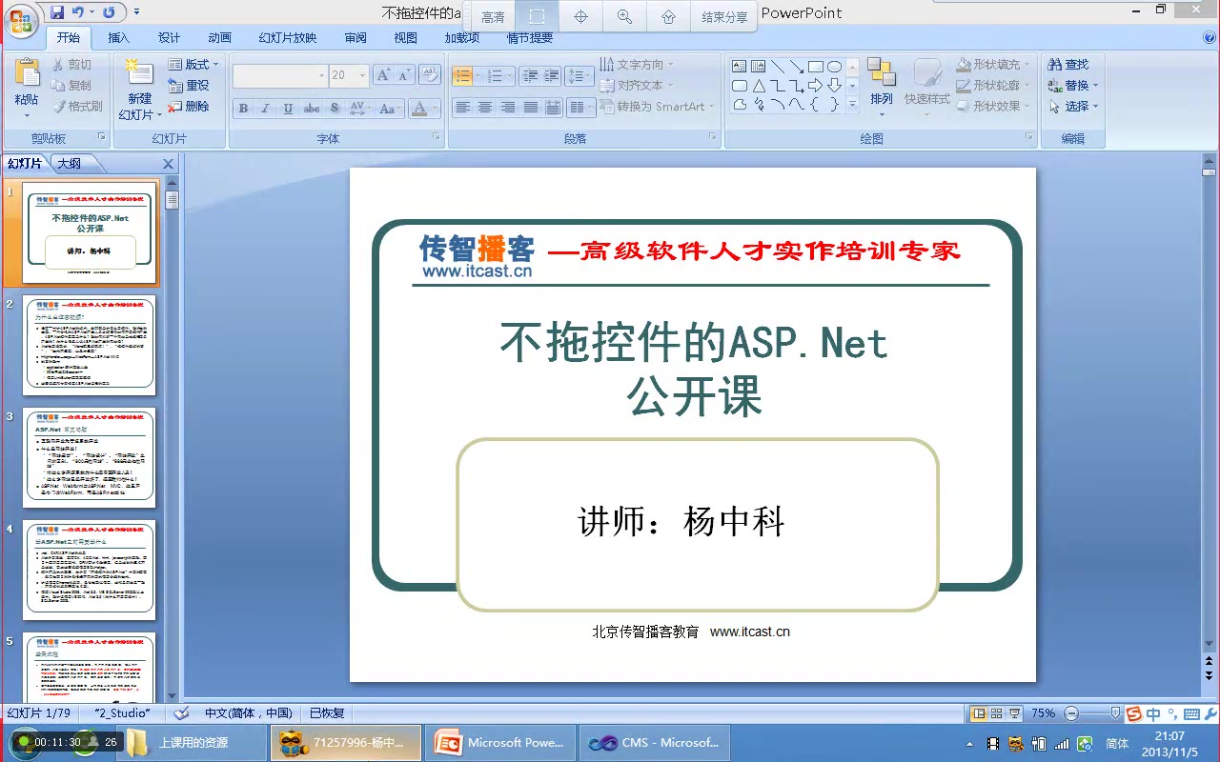Open font color dropdown arrow
Screen dimensions: 1220x762
[x=437, y=109]
